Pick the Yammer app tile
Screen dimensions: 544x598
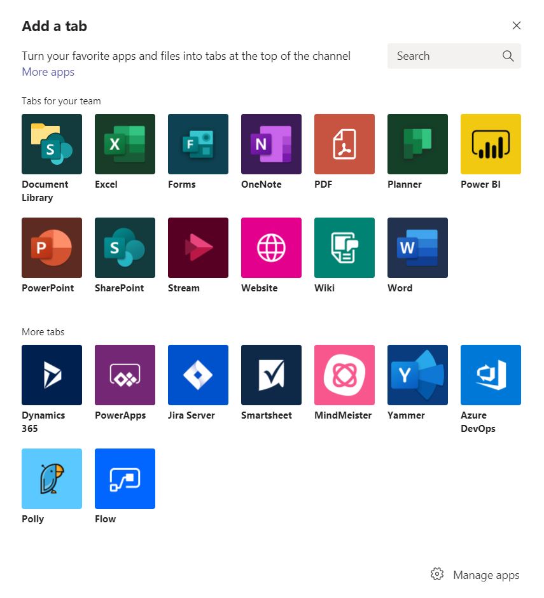click(x=418, y=375)
